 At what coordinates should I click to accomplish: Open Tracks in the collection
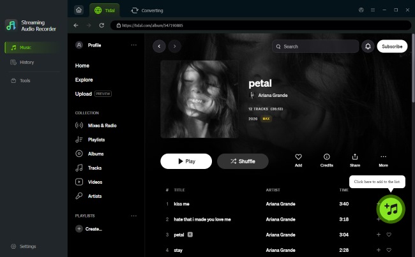point(88,168)
